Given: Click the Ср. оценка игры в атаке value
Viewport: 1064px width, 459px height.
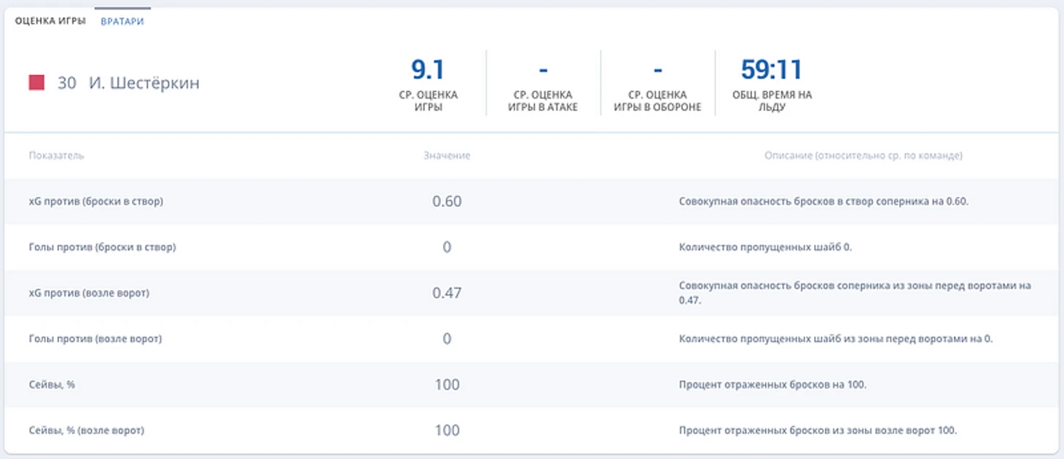Looking at the screenshot, I should (543, 70).
